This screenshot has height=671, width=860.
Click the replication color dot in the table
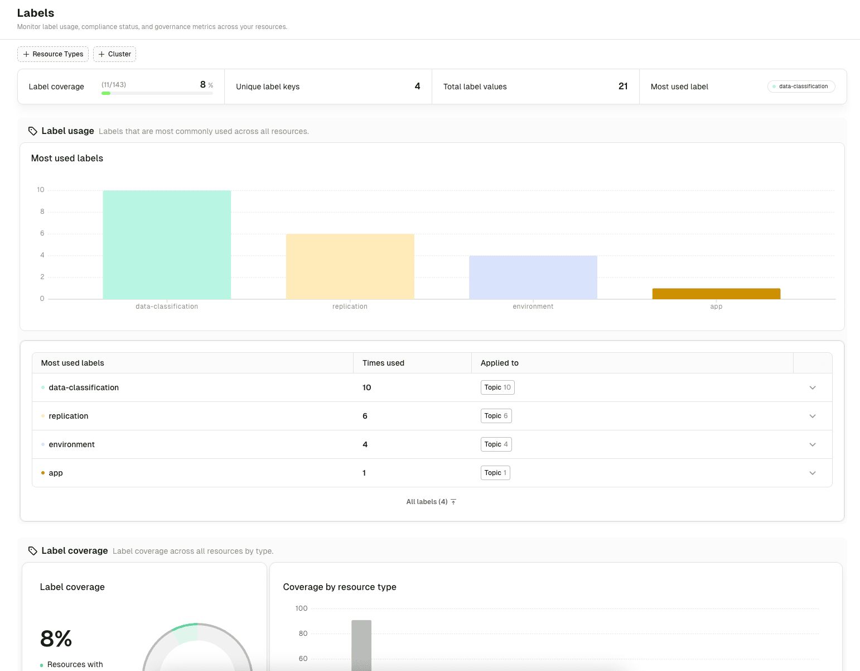43,415
